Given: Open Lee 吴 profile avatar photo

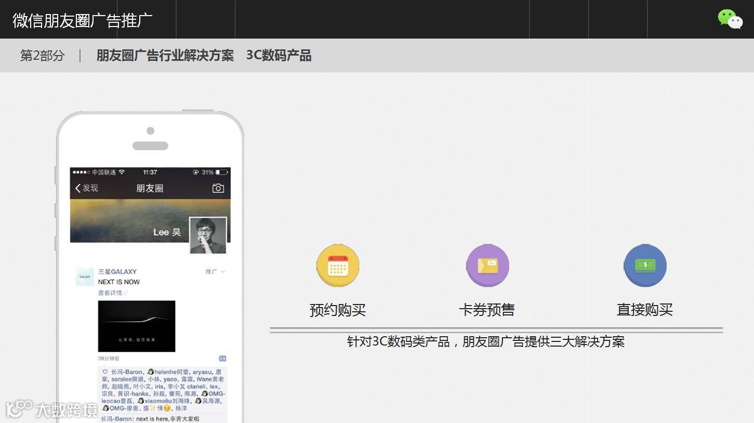Looking at the screenshot, I should pyautogui.click(x=208, y=235).
